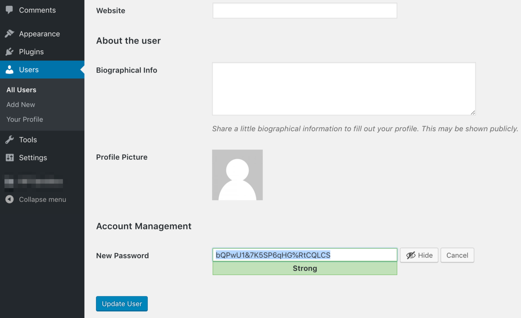The image size is (521, 318).
Task: Open the Appearance paintbrush icon
Action: tap(10, 33)
